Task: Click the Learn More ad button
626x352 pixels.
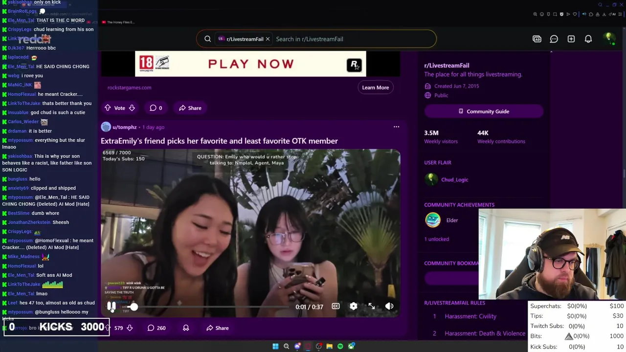Action: 375,88
